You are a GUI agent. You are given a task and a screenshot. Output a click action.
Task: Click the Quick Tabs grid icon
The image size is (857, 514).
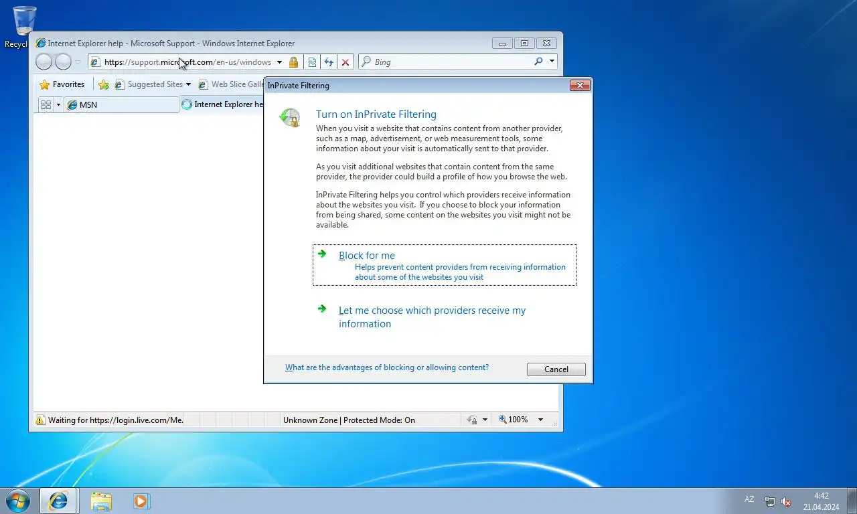pos(46,104)
